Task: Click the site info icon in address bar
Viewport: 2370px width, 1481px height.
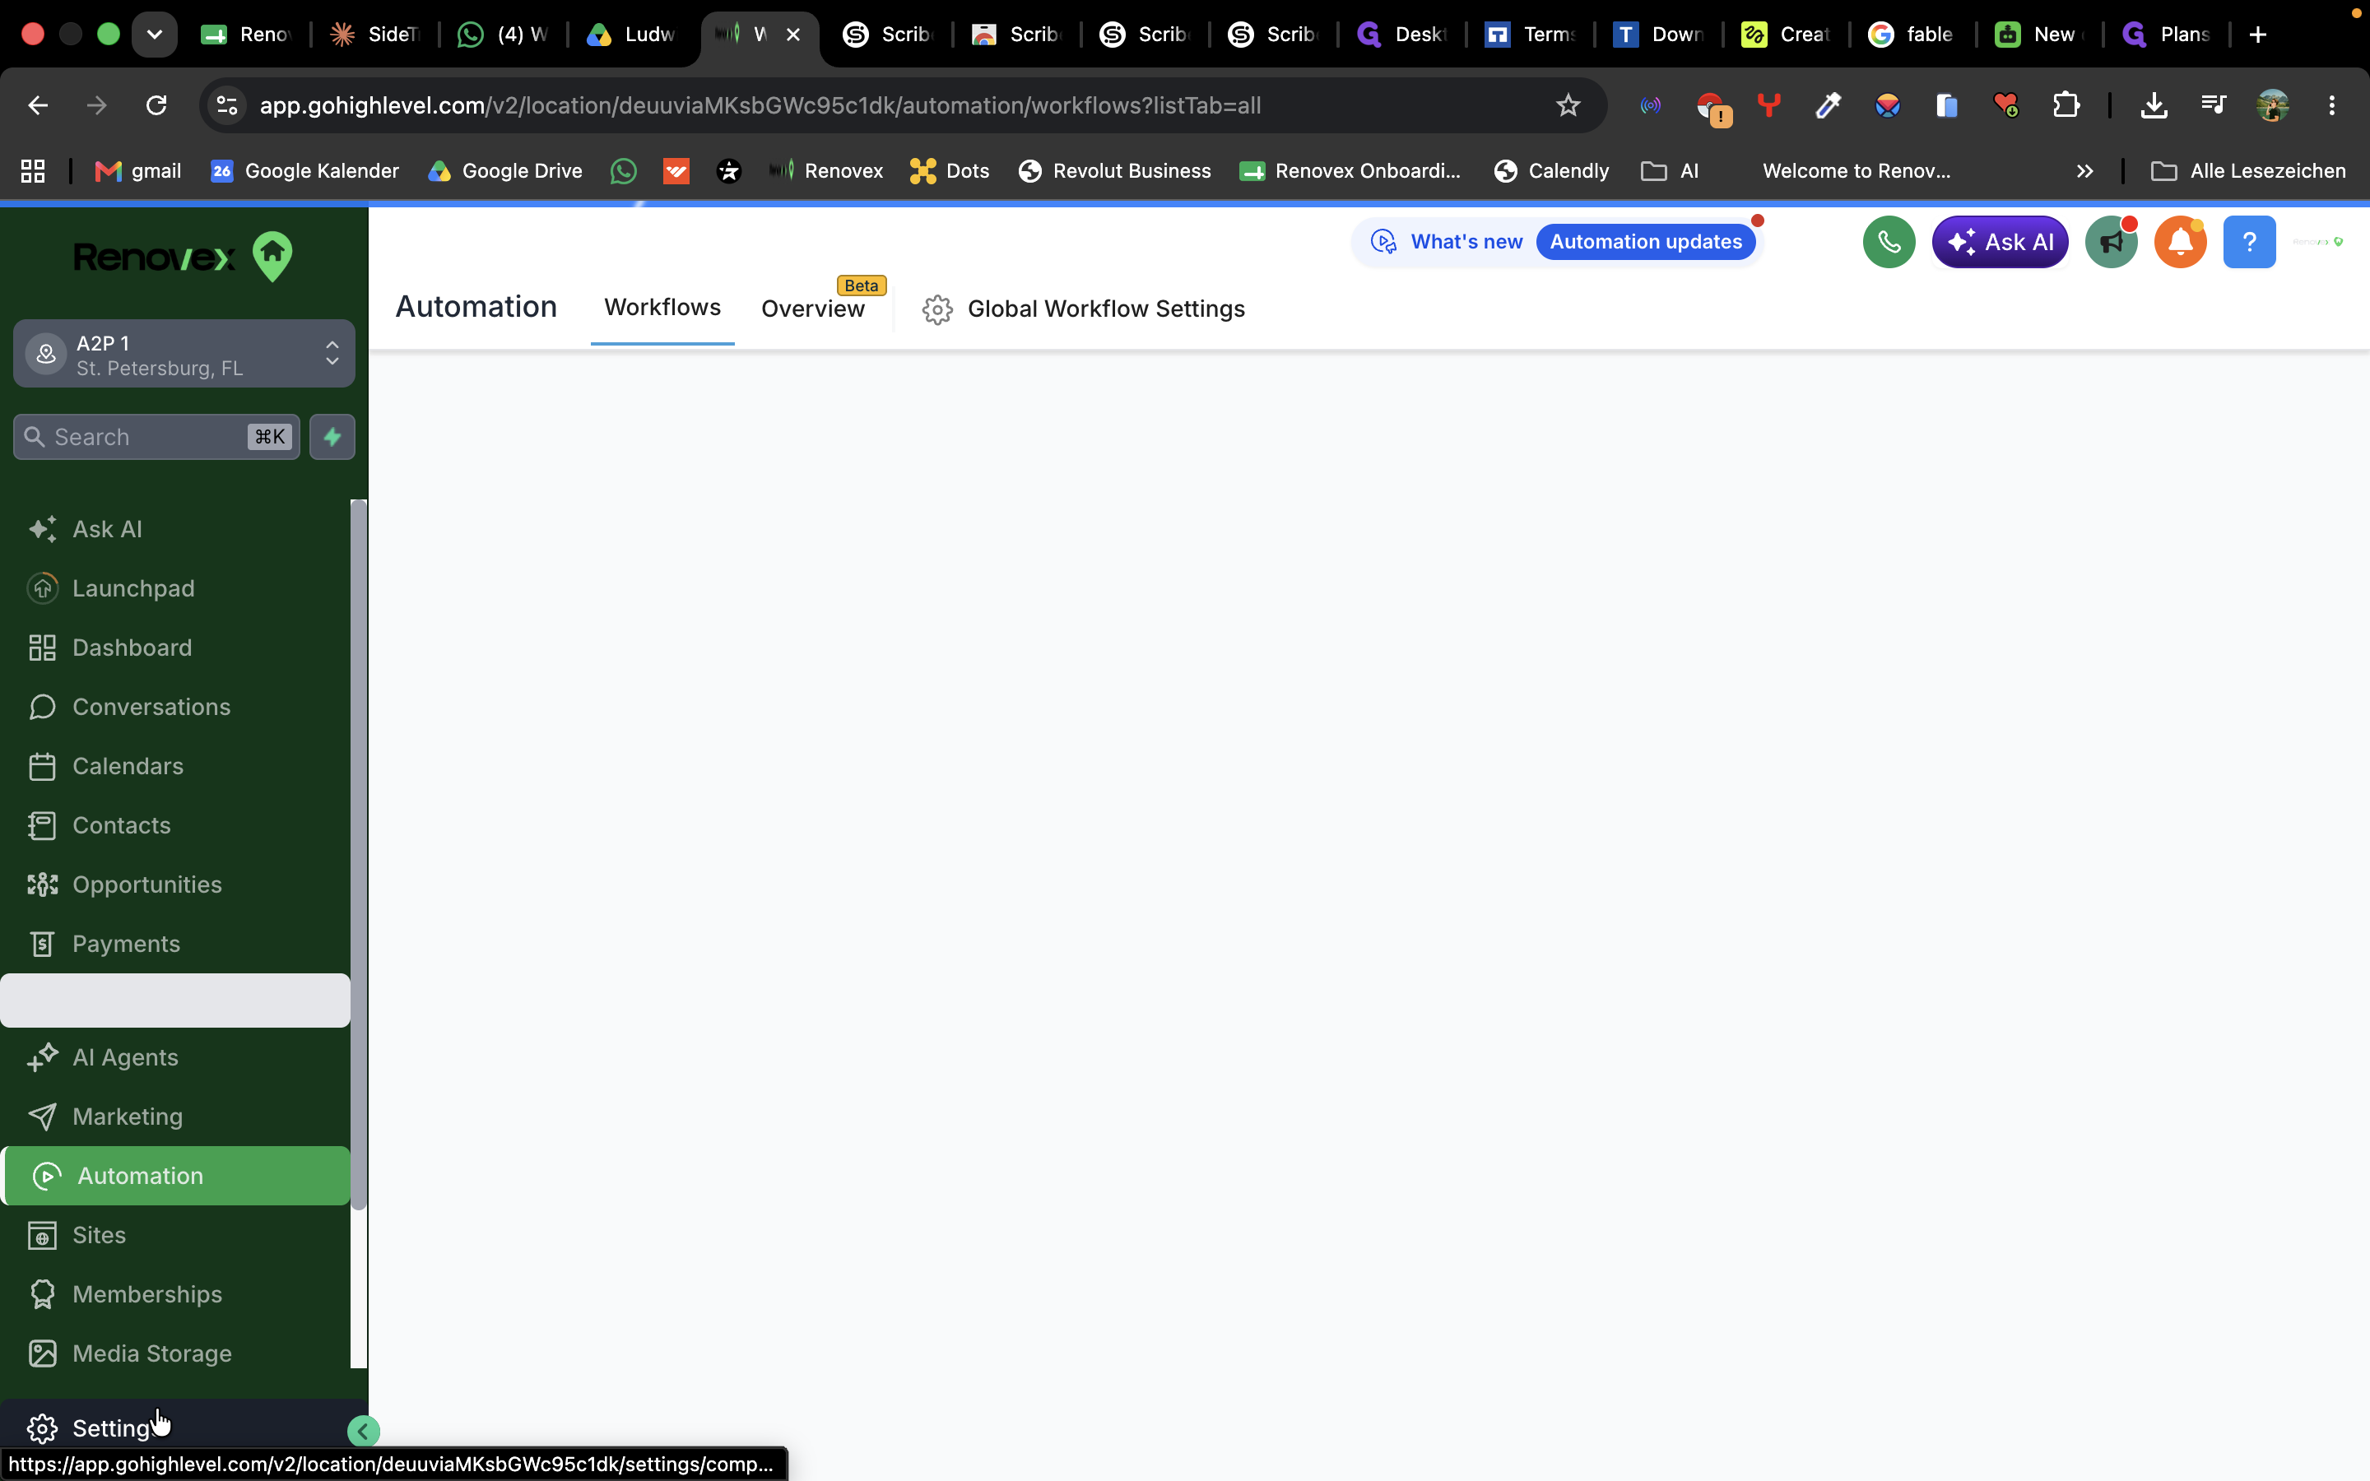Action: (x=227, y=104)
